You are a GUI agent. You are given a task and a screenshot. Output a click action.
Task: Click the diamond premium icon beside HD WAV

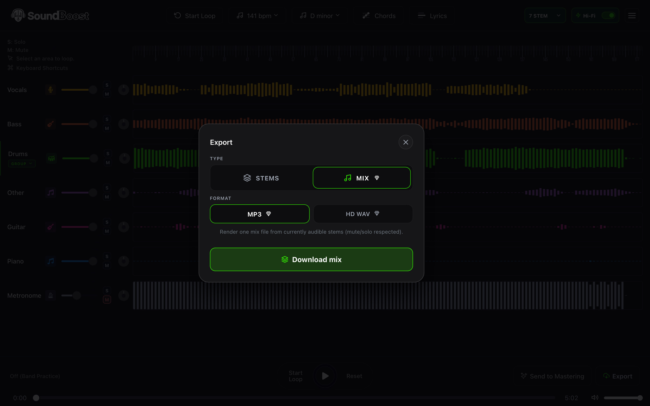pos(377,213)
